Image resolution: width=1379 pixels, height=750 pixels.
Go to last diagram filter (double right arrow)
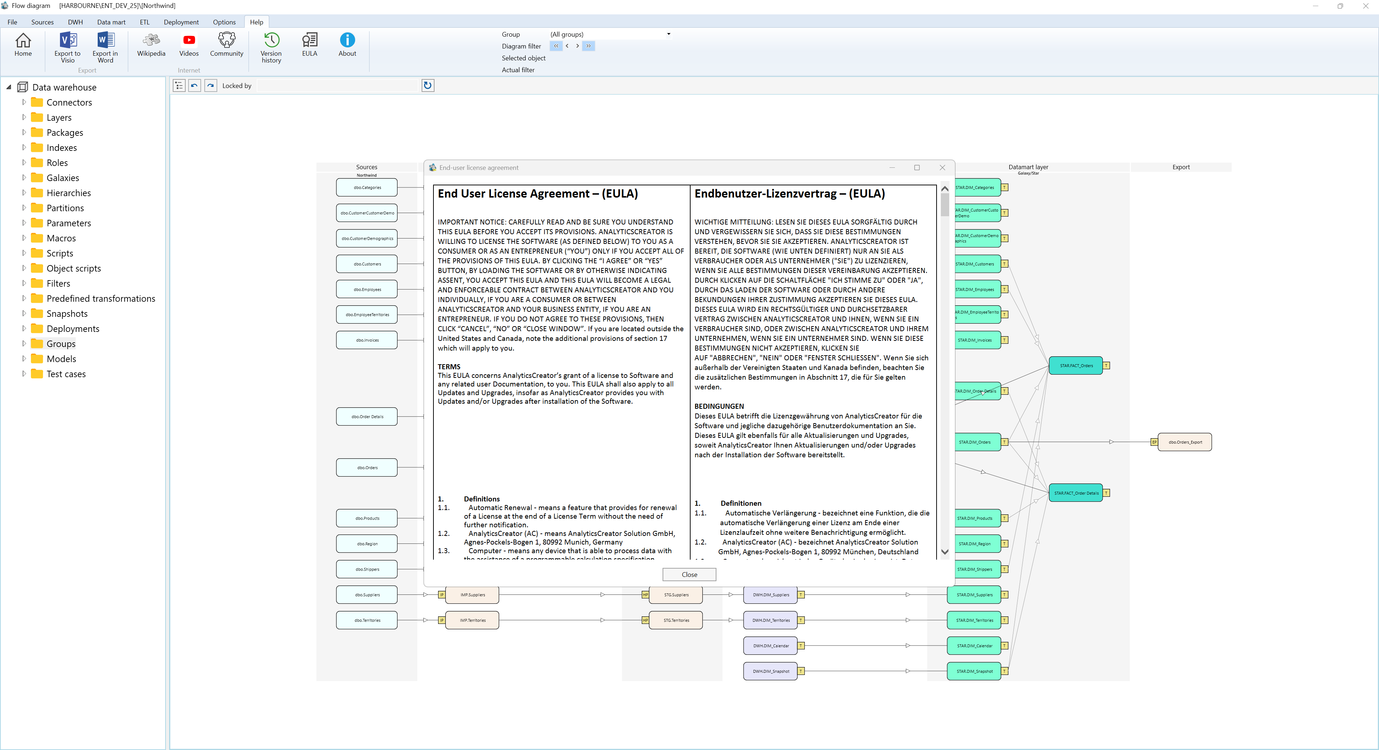pyautogui.click(x=588, y=46)
